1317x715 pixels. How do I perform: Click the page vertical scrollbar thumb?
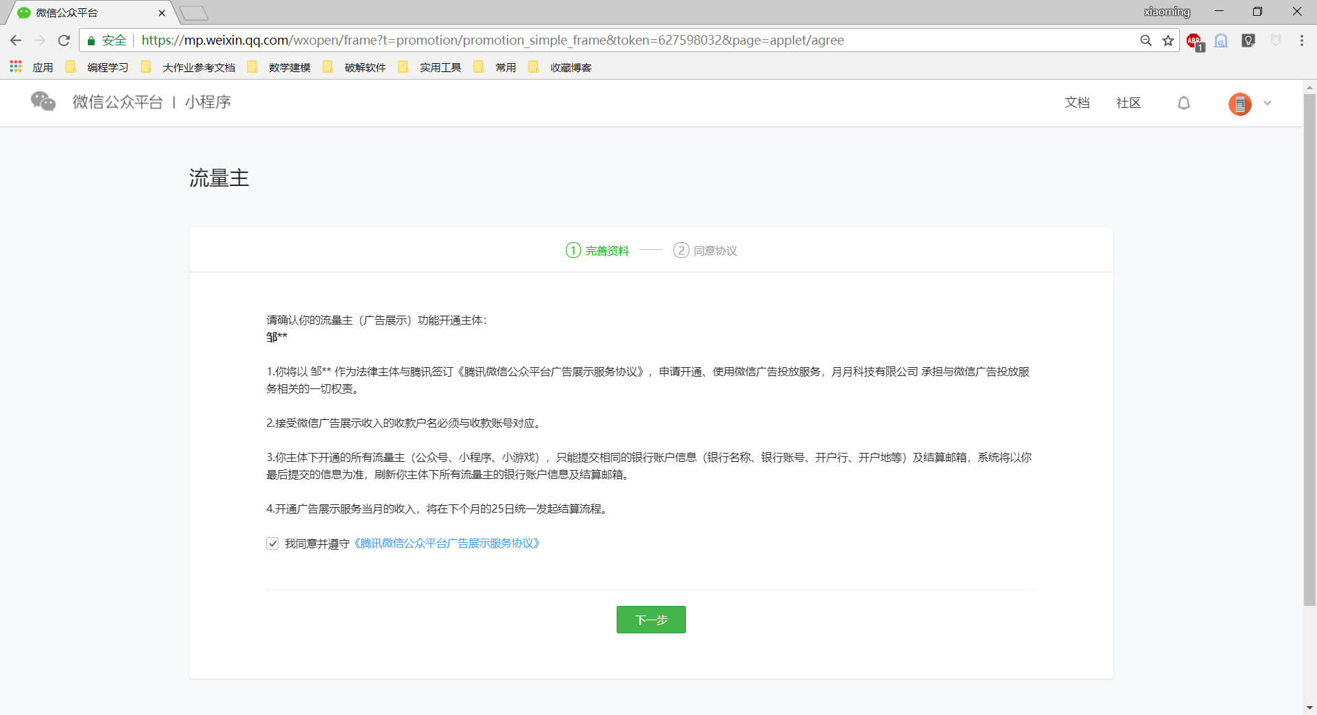[1309, 350]
